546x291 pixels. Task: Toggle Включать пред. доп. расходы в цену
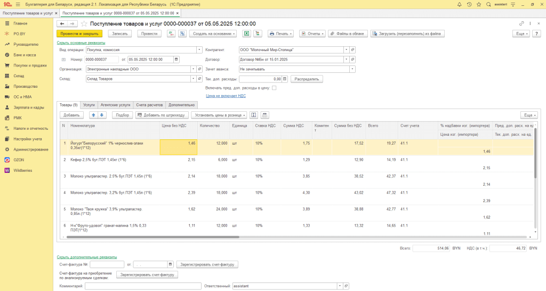[x=274, y=88]
